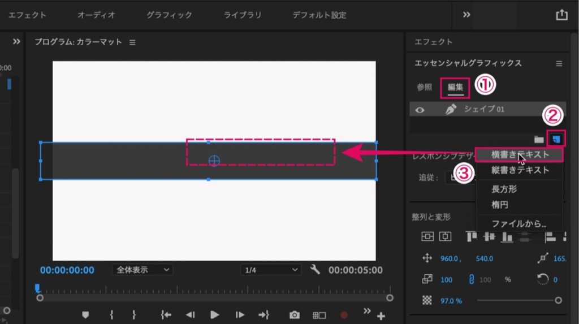Click the export share icon at top right
This screenshot has width=579, height=324.
pyautogui.click(x=561, y=14)
